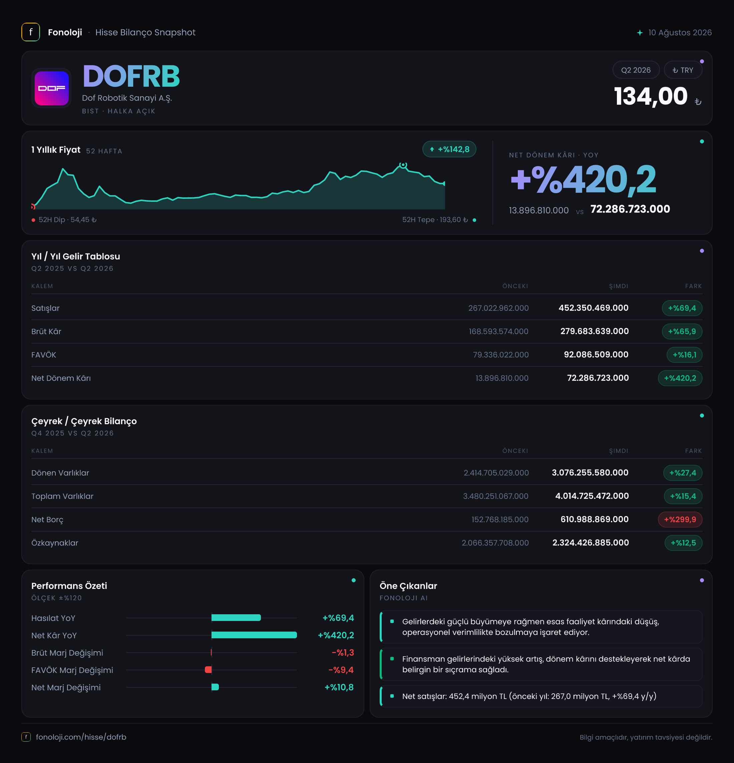Image resolution: width=734 pixels, height=763 pixels.
Task: Click the +%420,2 badge in Net Dönem Kârı row
Action: pyautogui.click(x=680, y=378)
